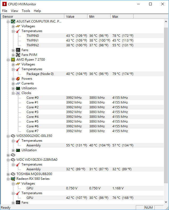This screenshot has height=210, width=169.
Task: Click the Radeon Temperatures thermometer icon
Action: [18, 193]
